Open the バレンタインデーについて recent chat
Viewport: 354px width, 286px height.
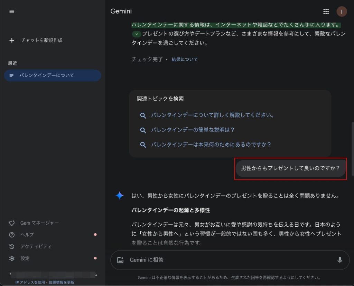coord(53,76)
